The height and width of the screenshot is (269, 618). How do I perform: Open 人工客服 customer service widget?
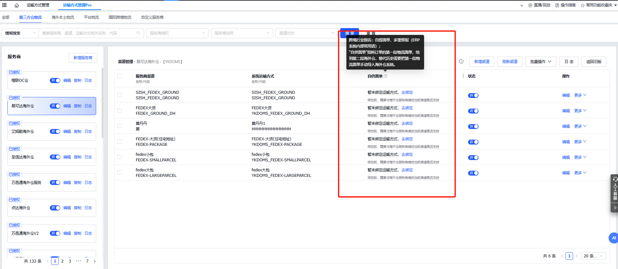coord(614,188)
